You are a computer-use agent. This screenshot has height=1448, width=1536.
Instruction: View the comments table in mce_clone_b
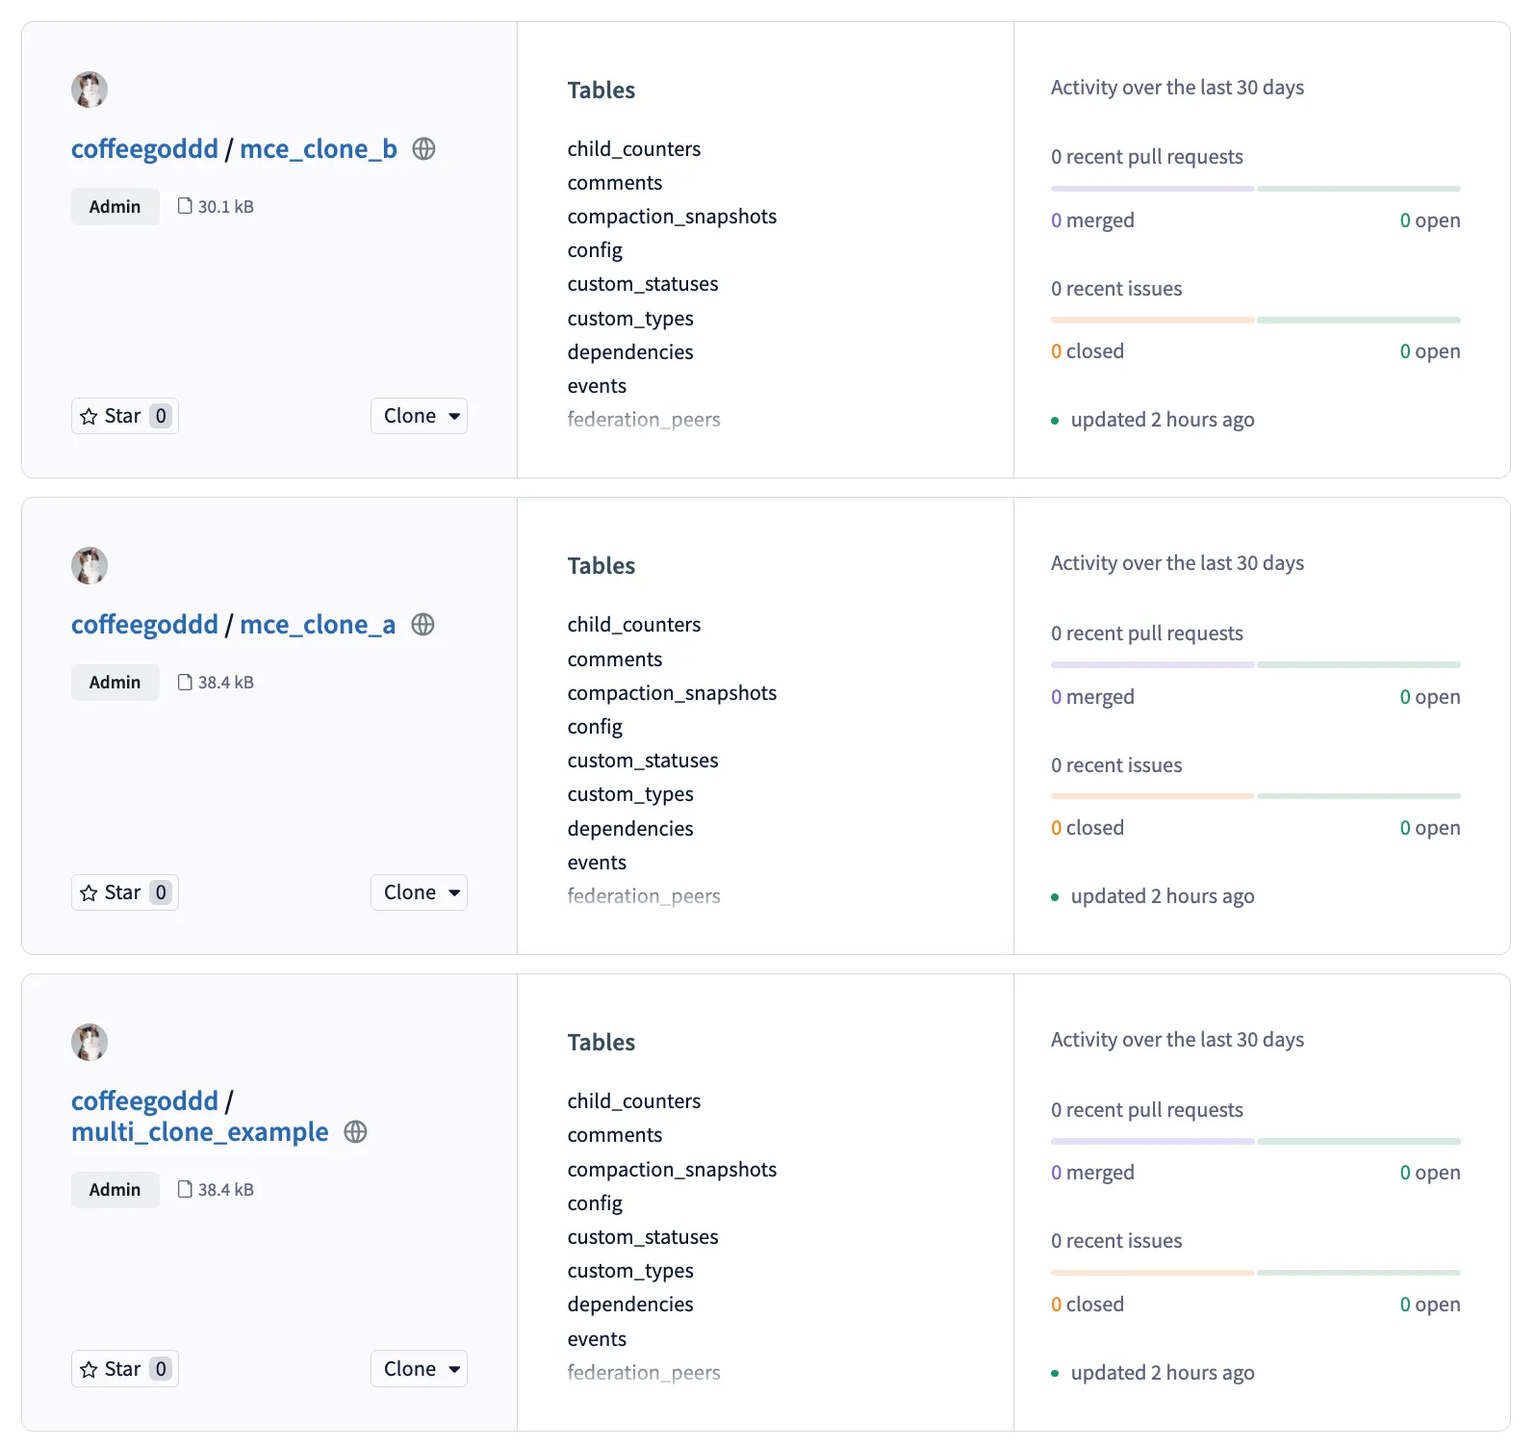(614, 182)
